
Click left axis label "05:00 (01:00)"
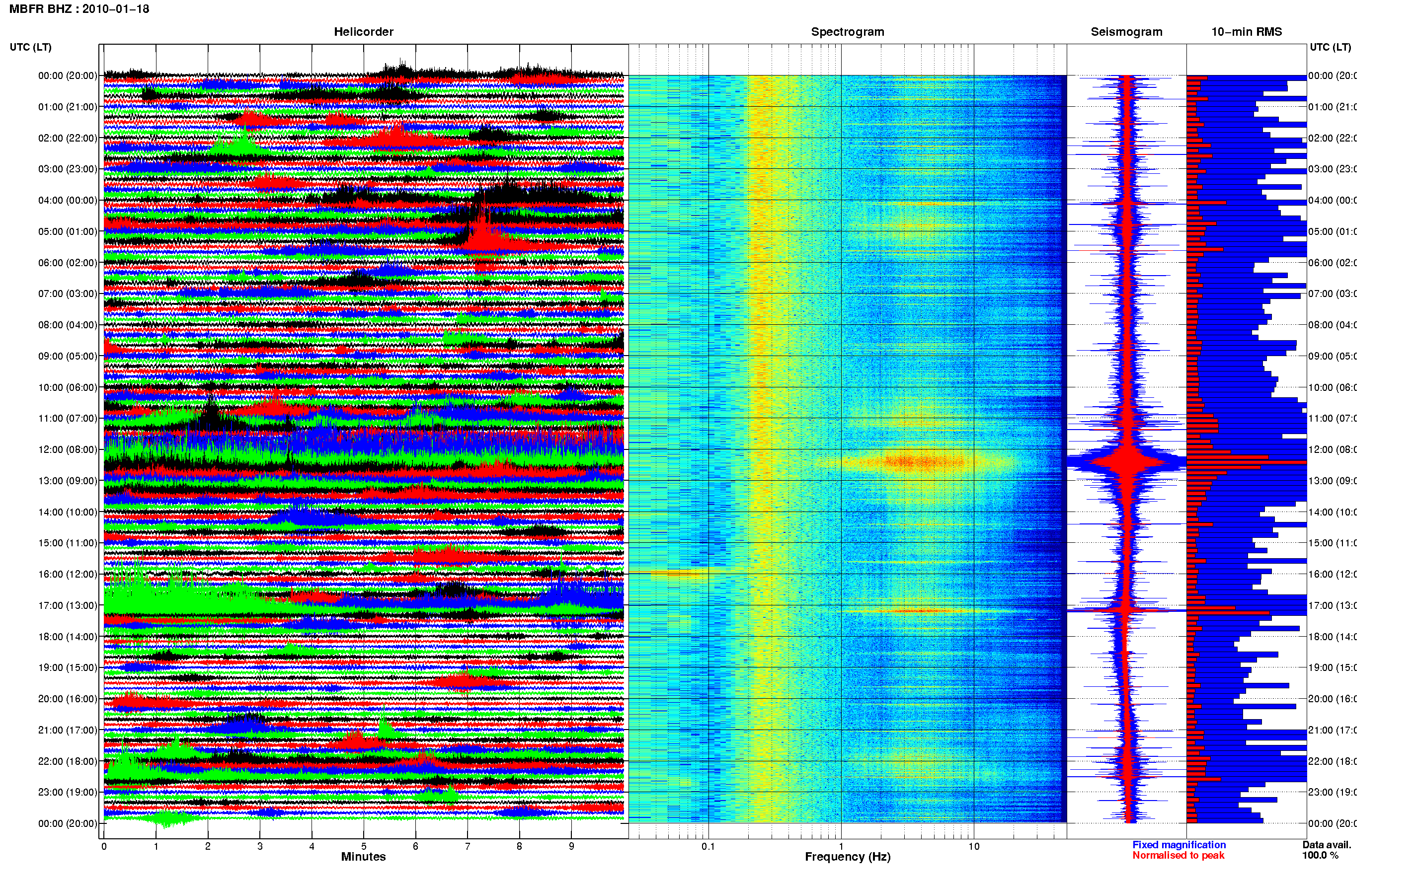coord(68,231)
